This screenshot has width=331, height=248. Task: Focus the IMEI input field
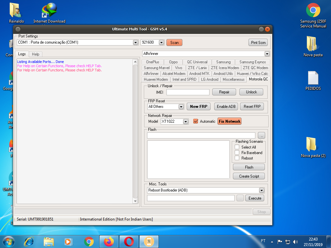click(x=188, y=92)
